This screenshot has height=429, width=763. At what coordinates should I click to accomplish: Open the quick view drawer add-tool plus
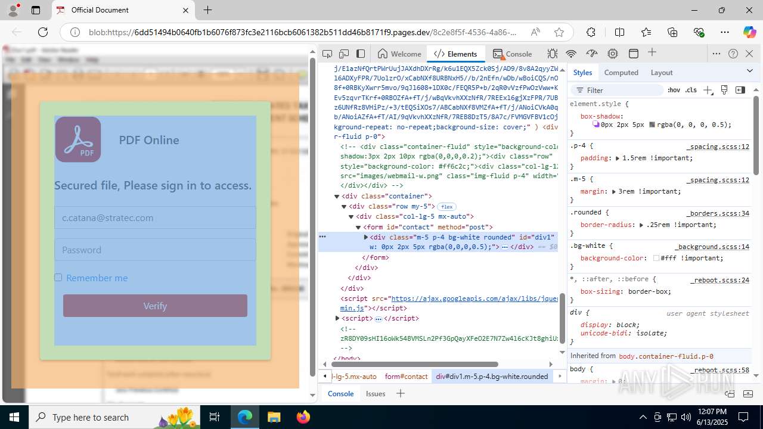coord(401,393)
